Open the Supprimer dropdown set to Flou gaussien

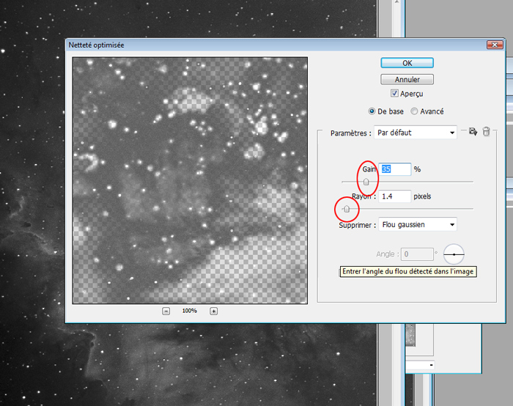point(418,224)
